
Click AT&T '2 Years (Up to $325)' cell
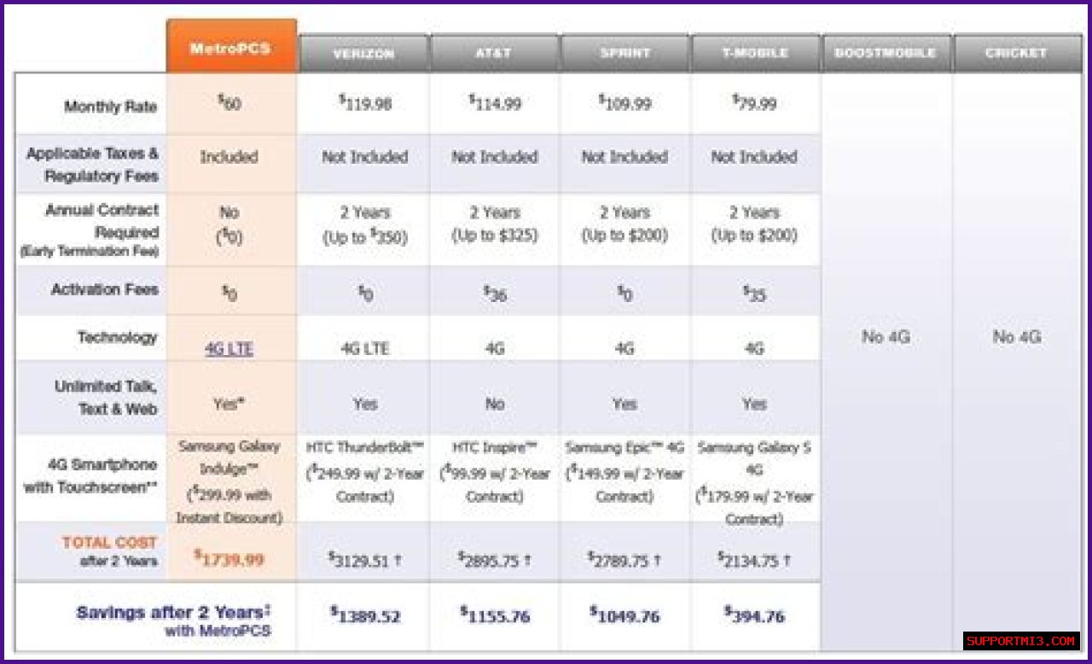pos(495,225)
